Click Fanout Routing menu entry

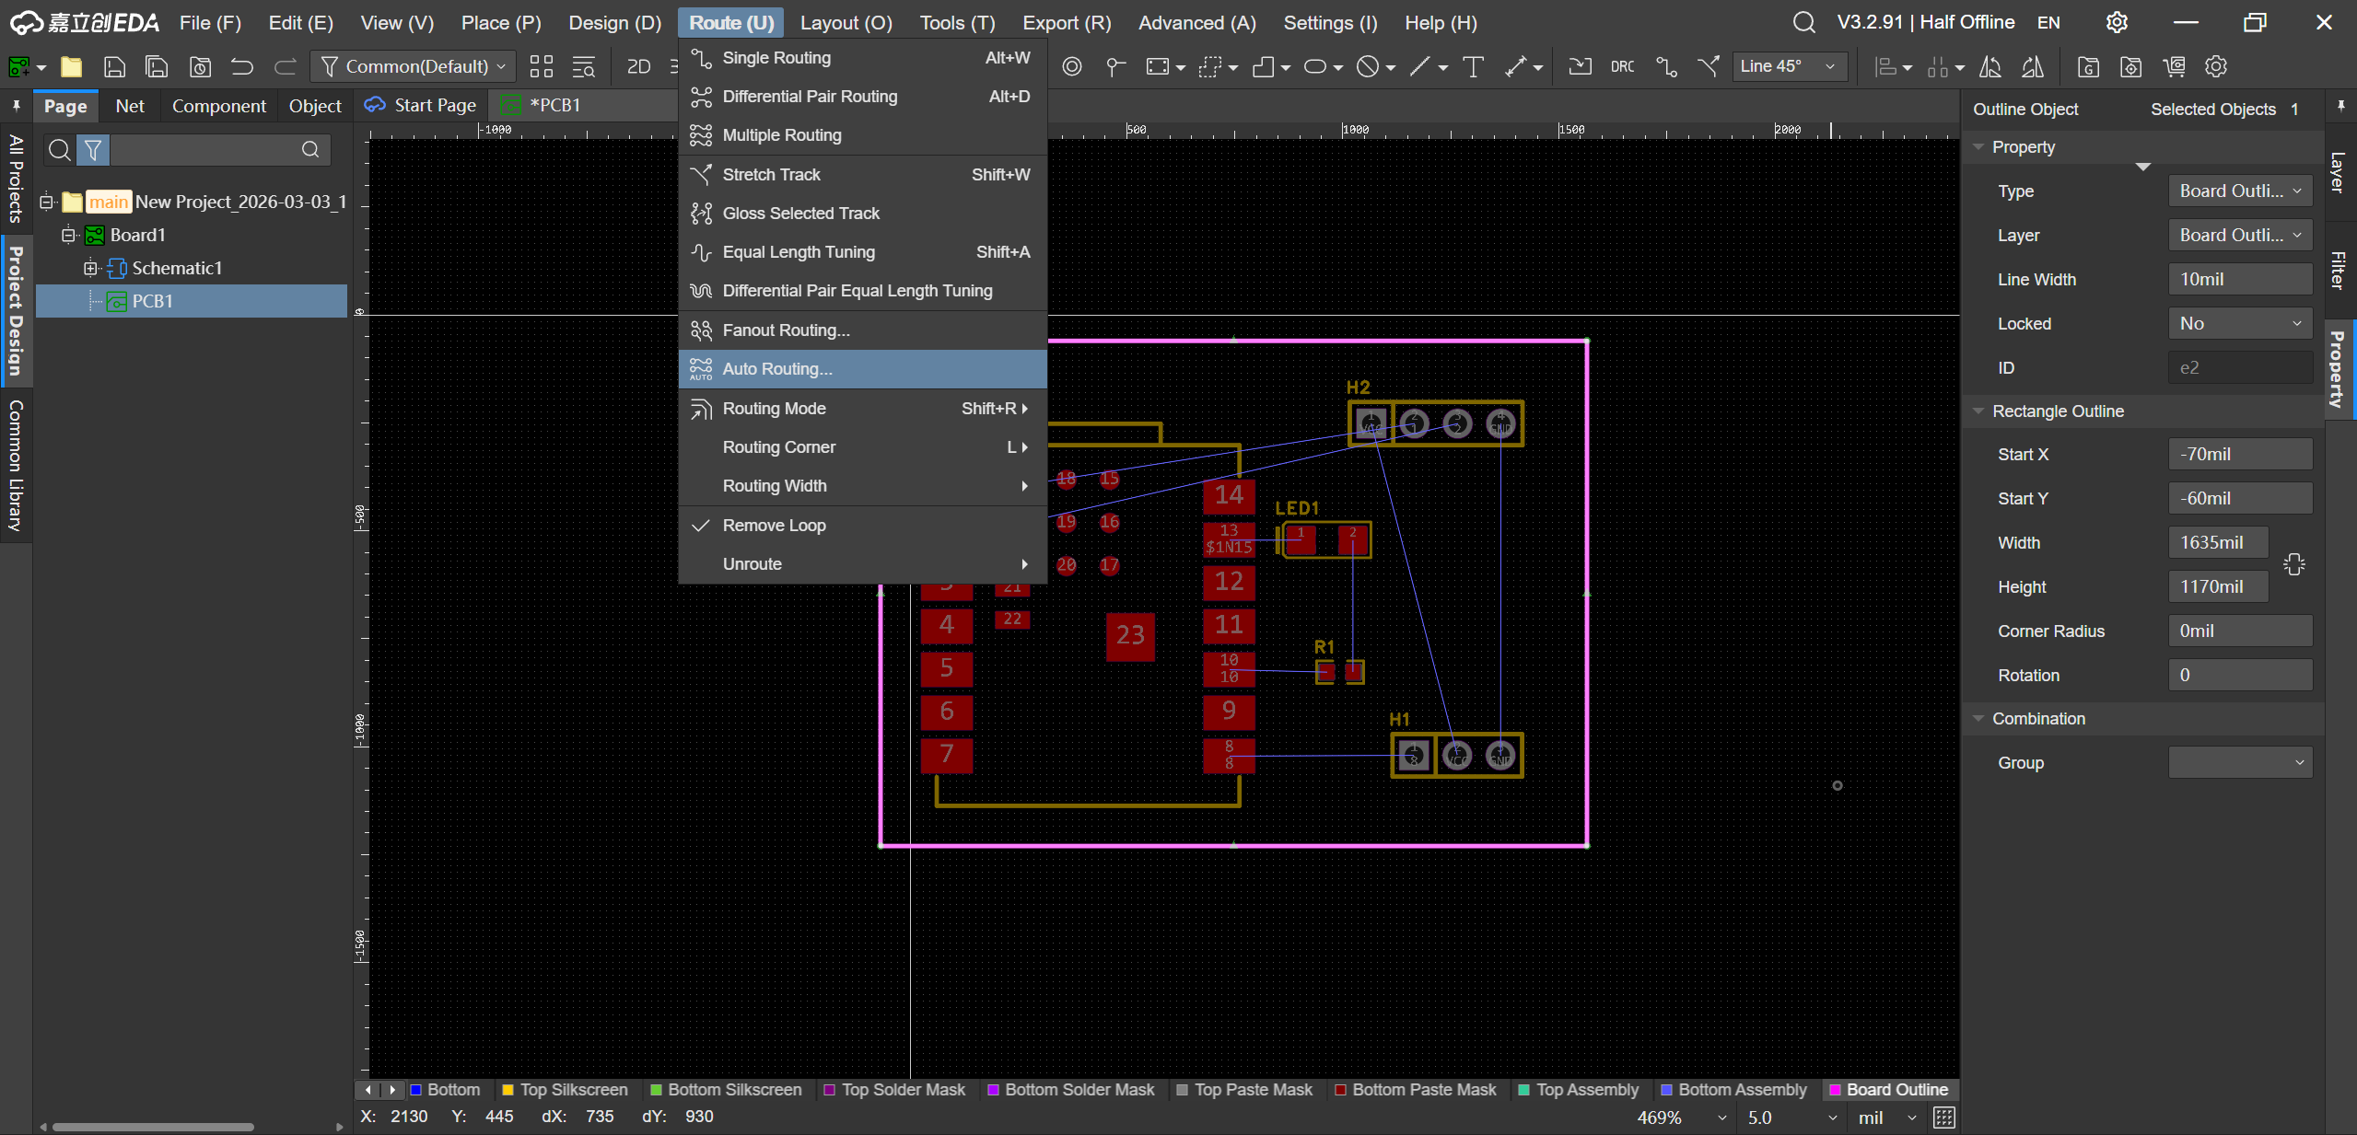(786, 330)
